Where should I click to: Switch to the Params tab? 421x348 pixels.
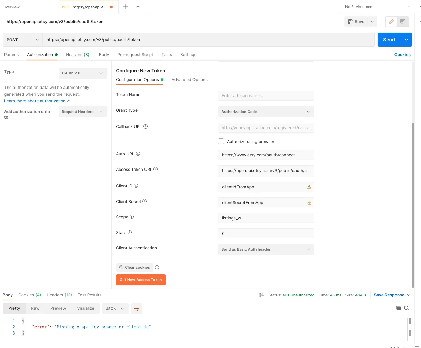(x=11, y=55)
